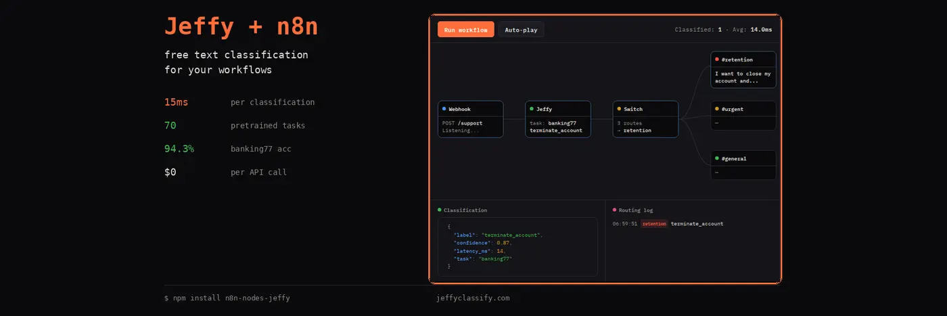Click the green dot beside Classification
Viewport: 947px width, 316px height.
tap(440, 210)
